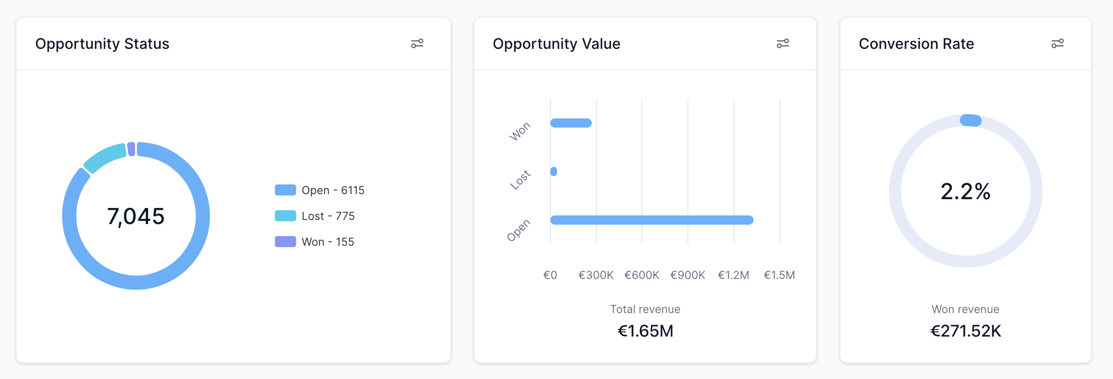Select the Opportunity Value card title
This screenshot has height=379, width=1113.
[x=556, y=43]
